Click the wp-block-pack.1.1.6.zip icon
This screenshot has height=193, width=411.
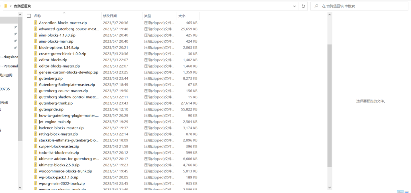[36, 177]
